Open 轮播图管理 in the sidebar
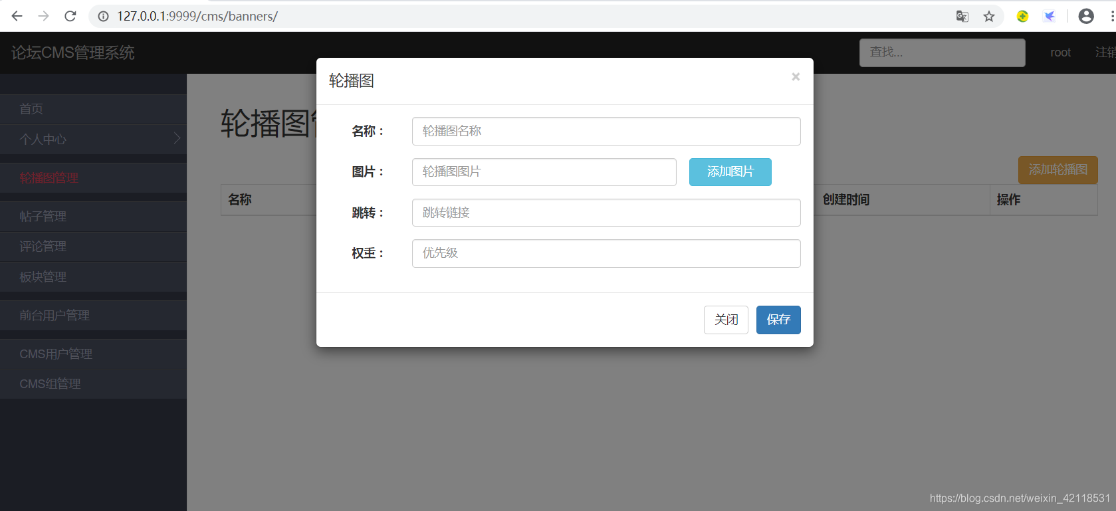 93,178
